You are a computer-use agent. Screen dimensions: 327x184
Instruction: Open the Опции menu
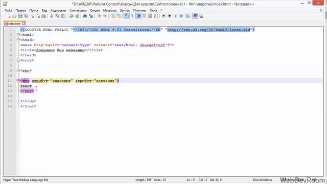coord(95,10)
